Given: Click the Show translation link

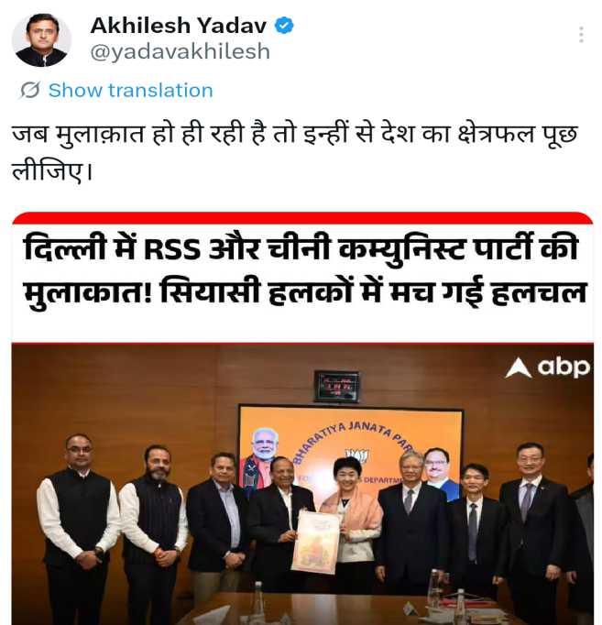Looking at the screenshot, I should (131, 91).
